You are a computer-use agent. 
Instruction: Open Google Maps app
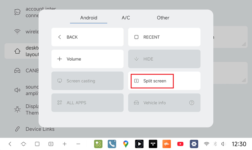click(x=126, y=144)
